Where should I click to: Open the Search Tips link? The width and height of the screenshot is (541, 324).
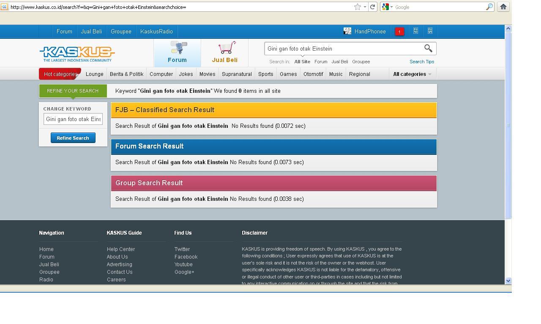point(422,62)
